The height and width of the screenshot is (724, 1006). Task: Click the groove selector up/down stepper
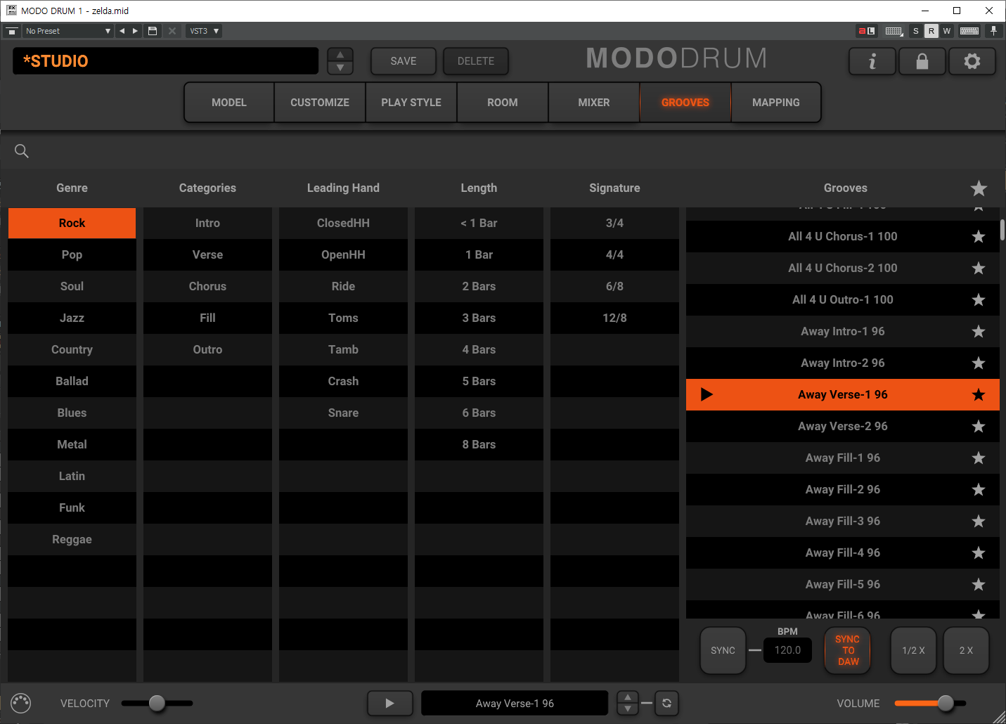[x=628, y=703]
